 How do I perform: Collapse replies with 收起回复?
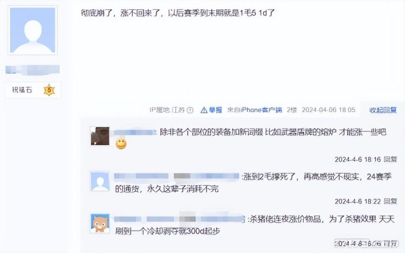[383, 110]
